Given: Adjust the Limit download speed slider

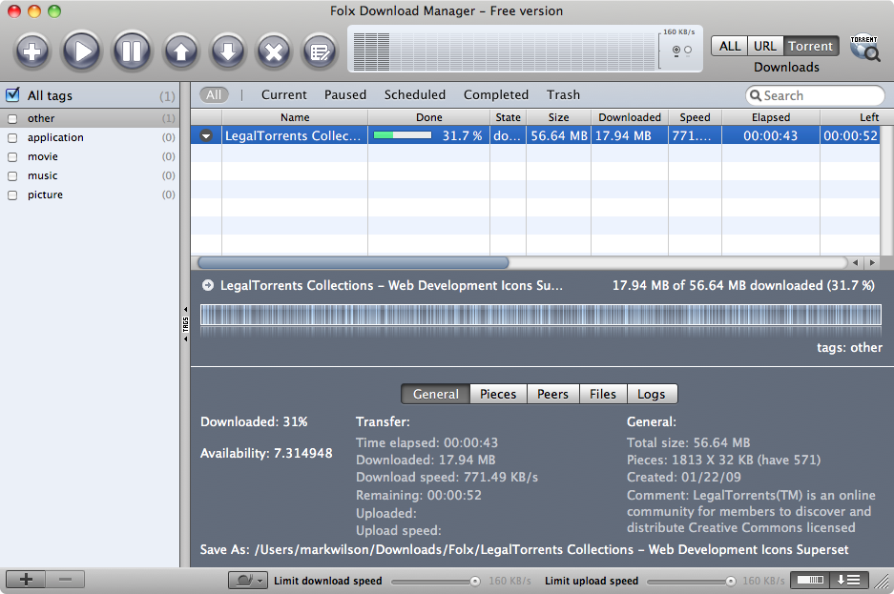Looking at the screenshot, I should point(474,581).
